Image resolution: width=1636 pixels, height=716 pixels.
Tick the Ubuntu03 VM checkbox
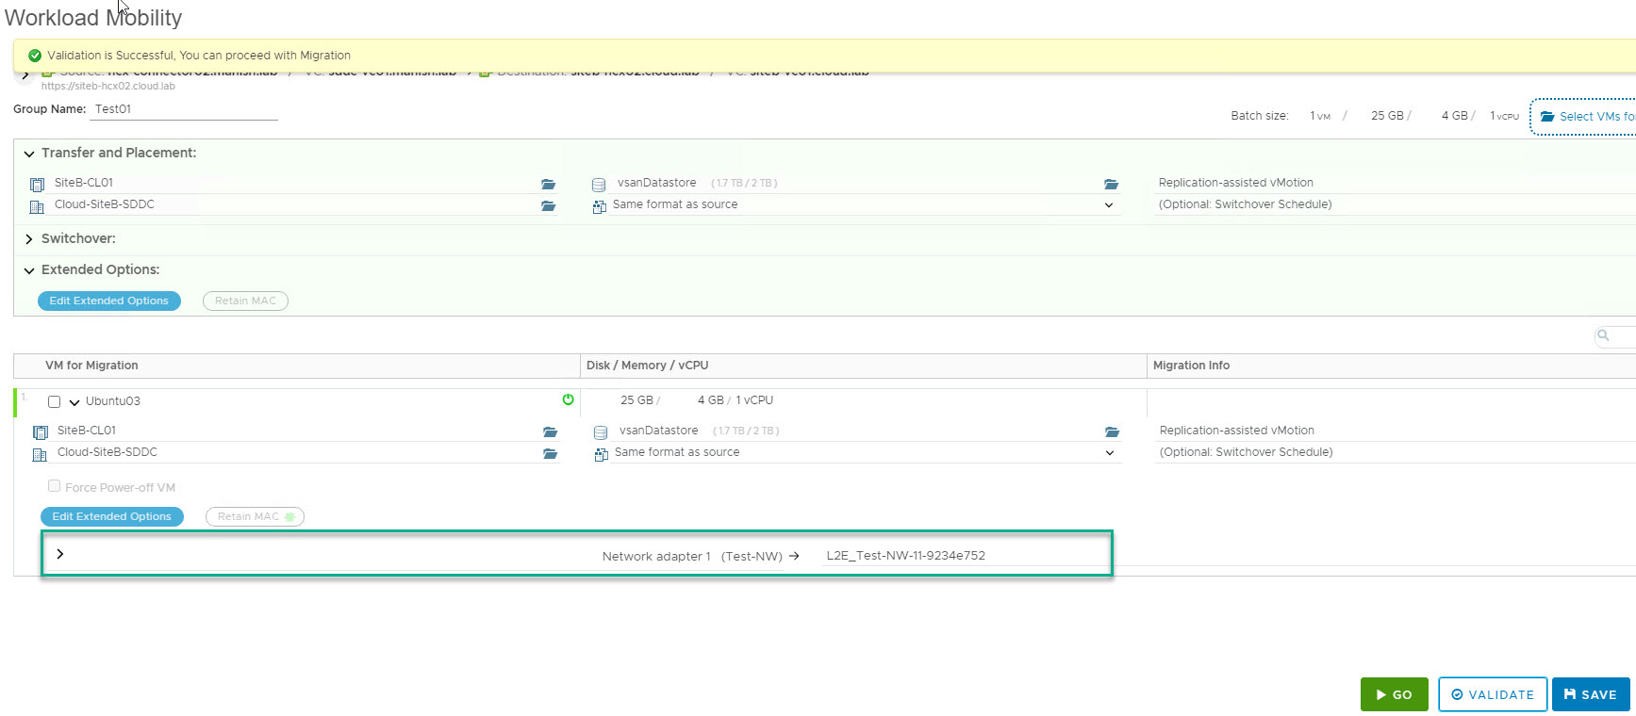click(x=55, y=401)
